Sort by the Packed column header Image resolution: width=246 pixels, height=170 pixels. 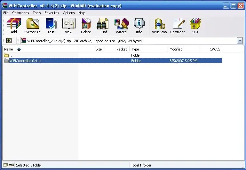pyautogui.click(x=116, y=49)
